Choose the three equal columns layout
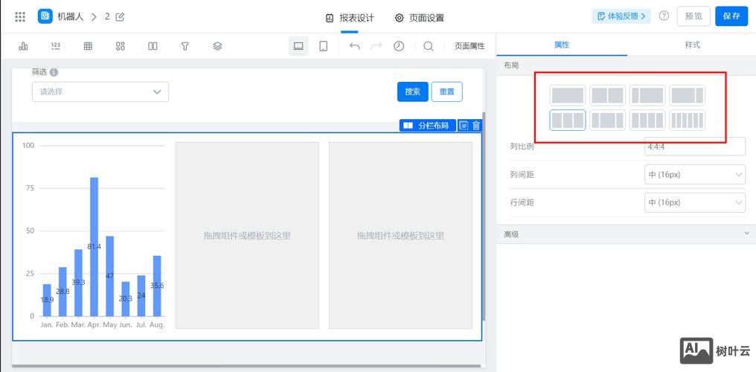The height and width of the screenshot is (372, 756). [568, 120]
